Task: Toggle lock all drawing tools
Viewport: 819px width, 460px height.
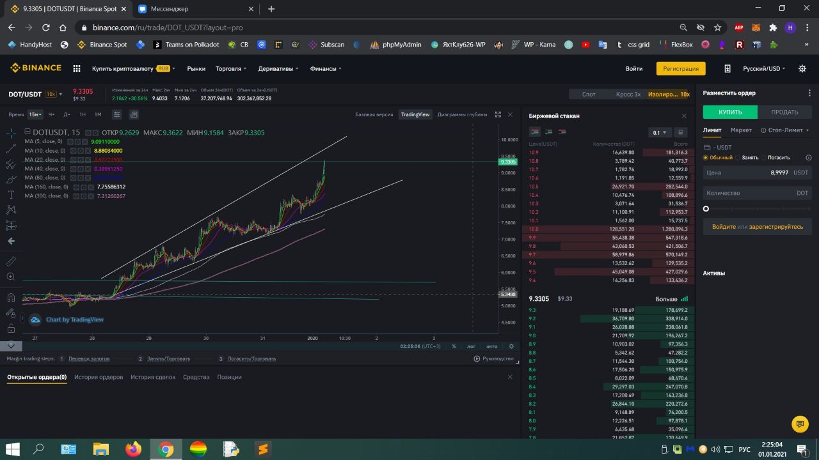Action: click(x=11, y=328)
